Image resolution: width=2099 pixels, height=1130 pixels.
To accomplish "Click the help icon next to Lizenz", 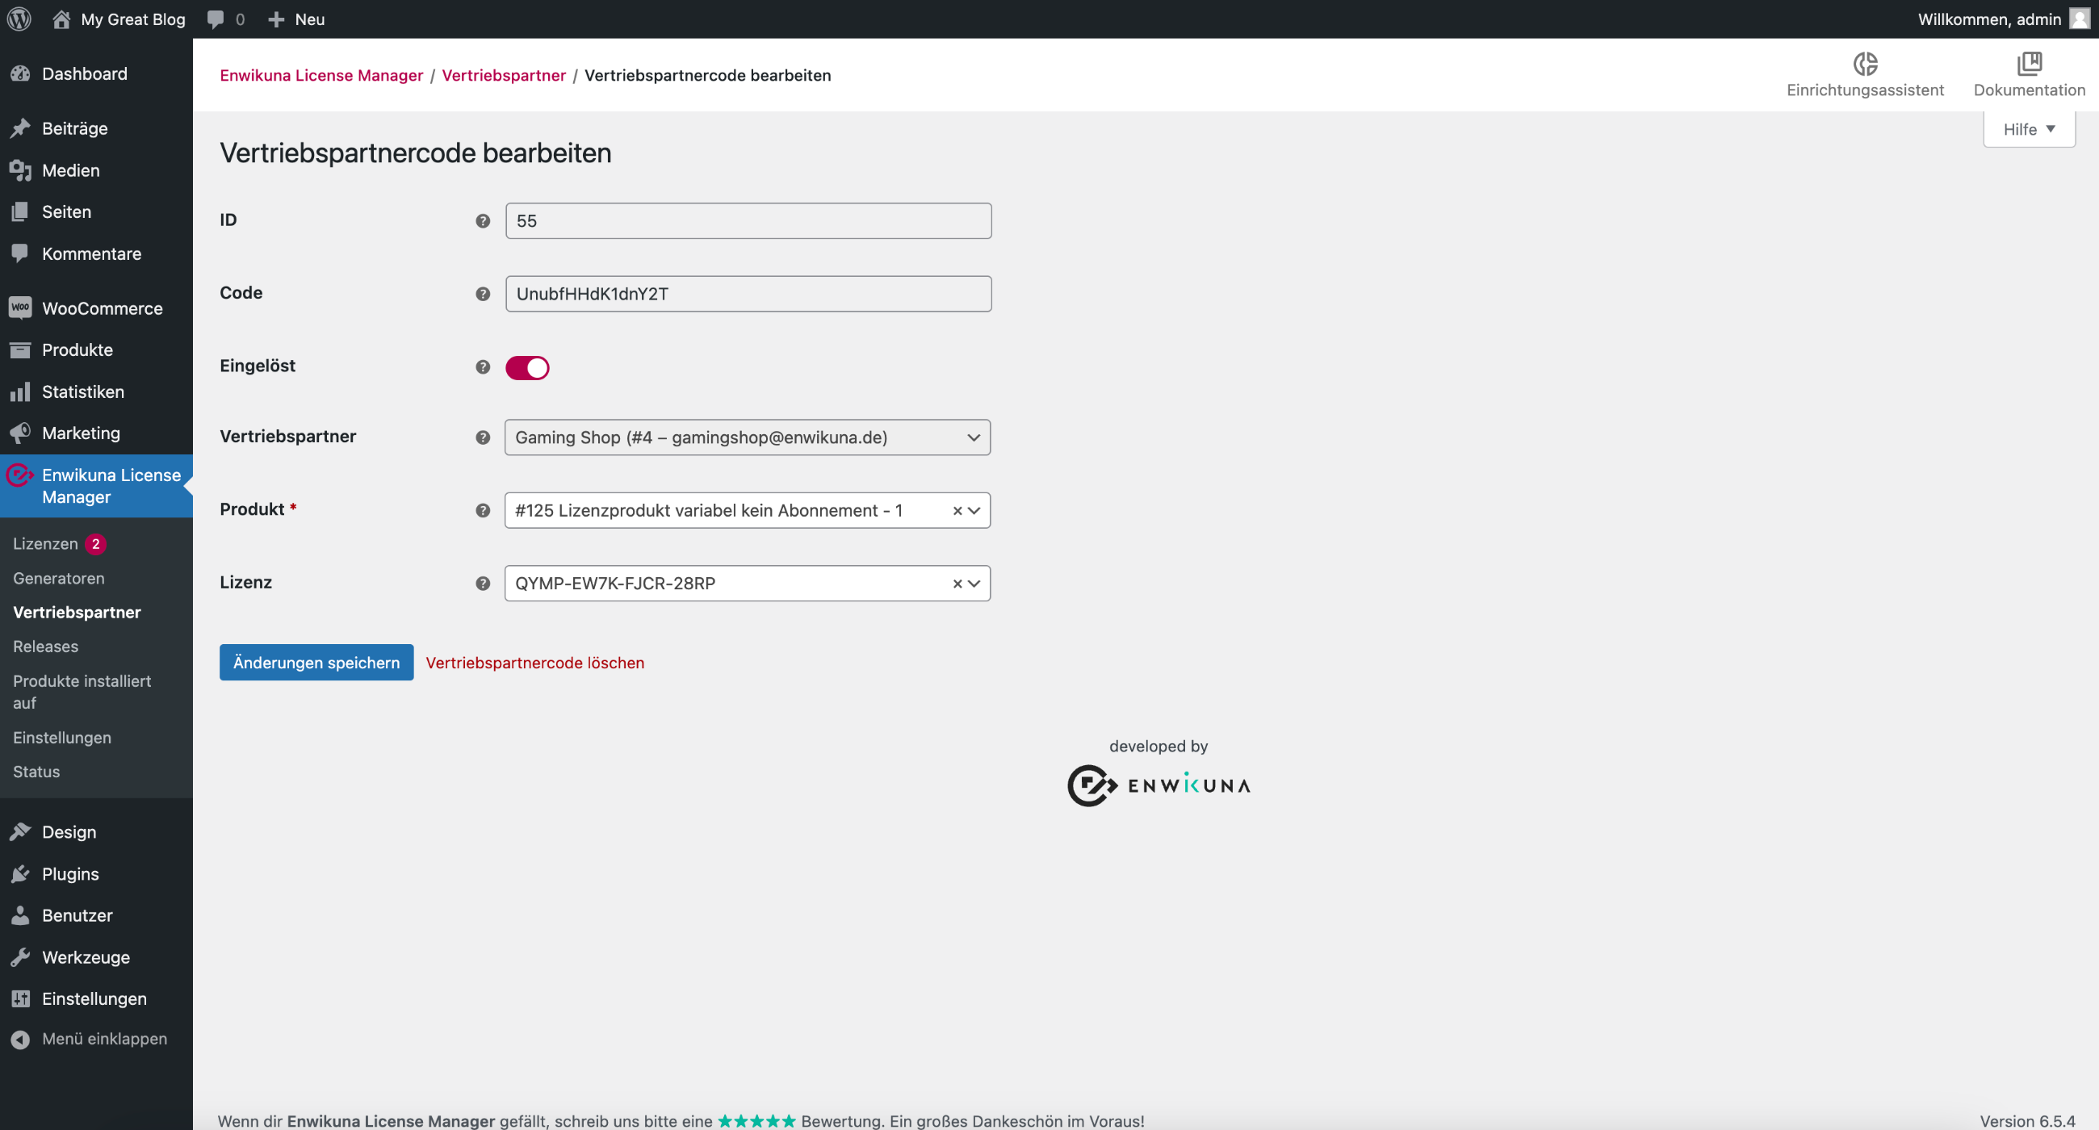I will [x=484, y=584].
